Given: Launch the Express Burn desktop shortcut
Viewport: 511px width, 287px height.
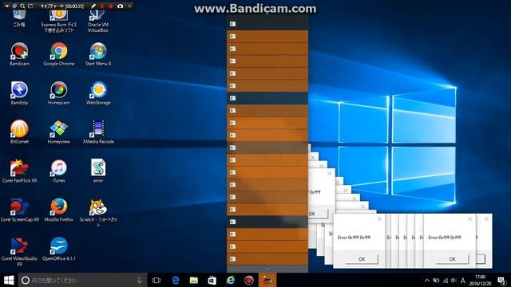Looking at the screenshot, I should tap(59, 20).
